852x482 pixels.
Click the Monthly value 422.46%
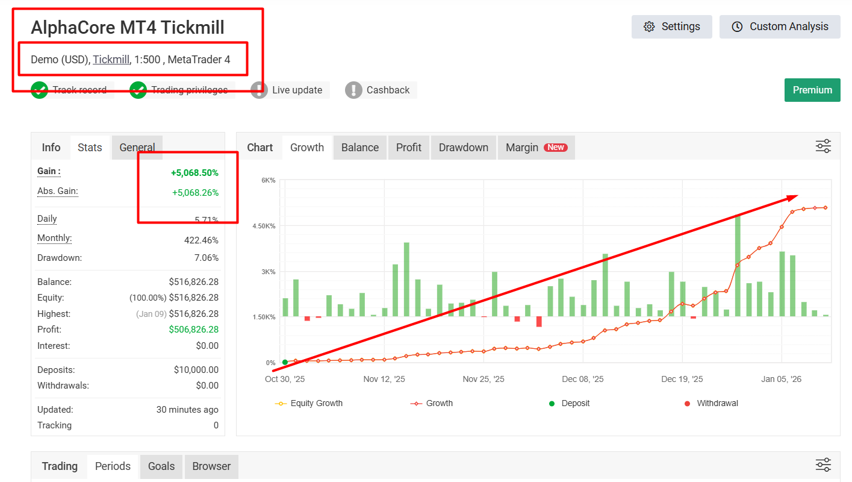[201, 240]
